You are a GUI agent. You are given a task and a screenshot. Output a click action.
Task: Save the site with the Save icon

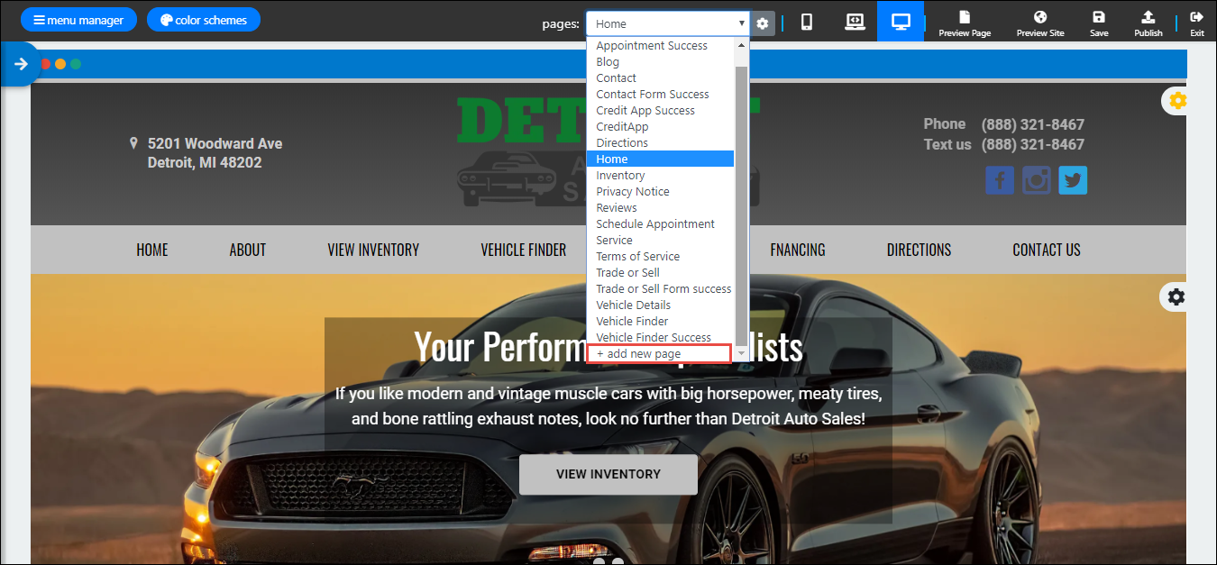coord(1099,23)
